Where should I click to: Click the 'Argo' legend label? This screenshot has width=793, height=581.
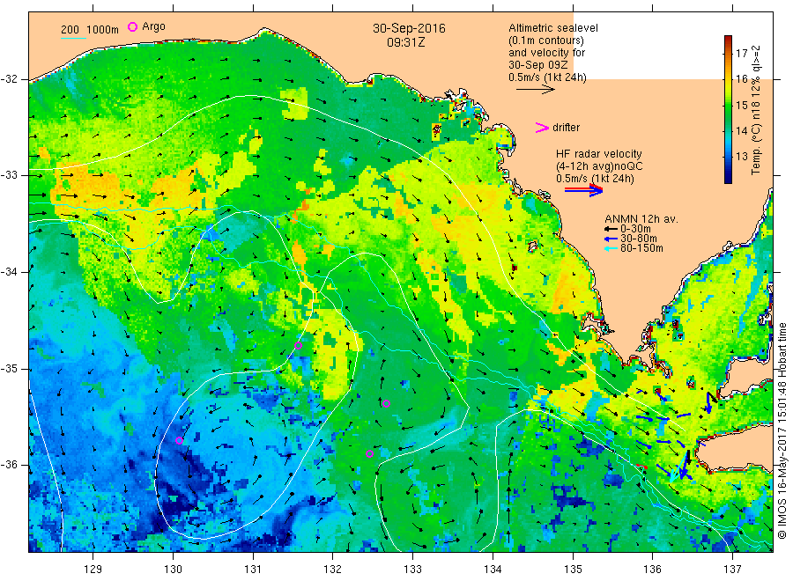pos(153,26)
